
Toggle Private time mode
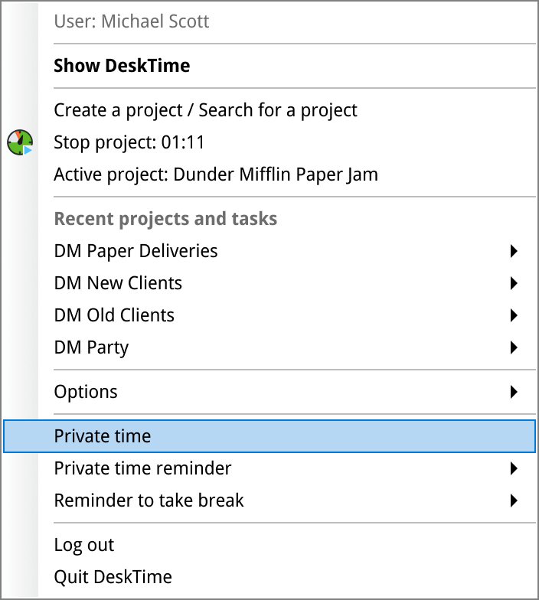[103, 436]
